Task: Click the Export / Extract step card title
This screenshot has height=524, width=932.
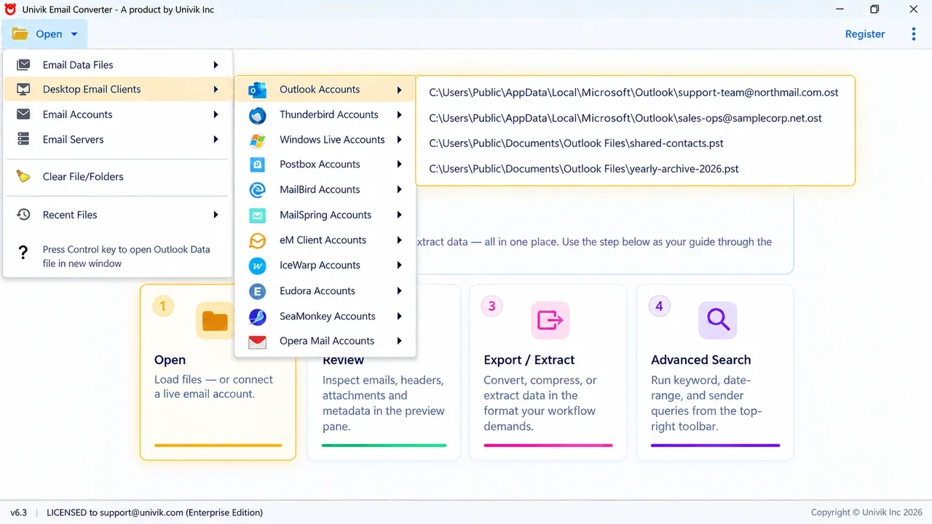Action: pos(529,360)
